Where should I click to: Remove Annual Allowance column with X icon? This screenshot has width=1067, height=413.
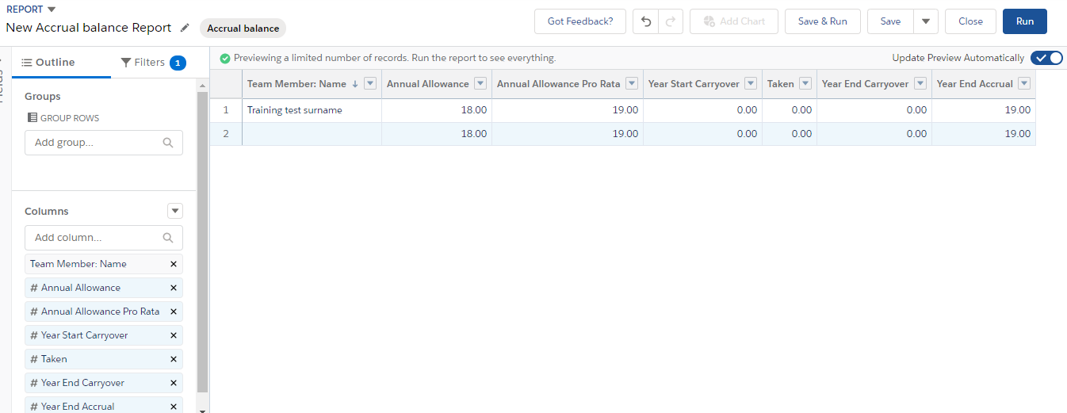pyautogui.click(x=174, y=288)
